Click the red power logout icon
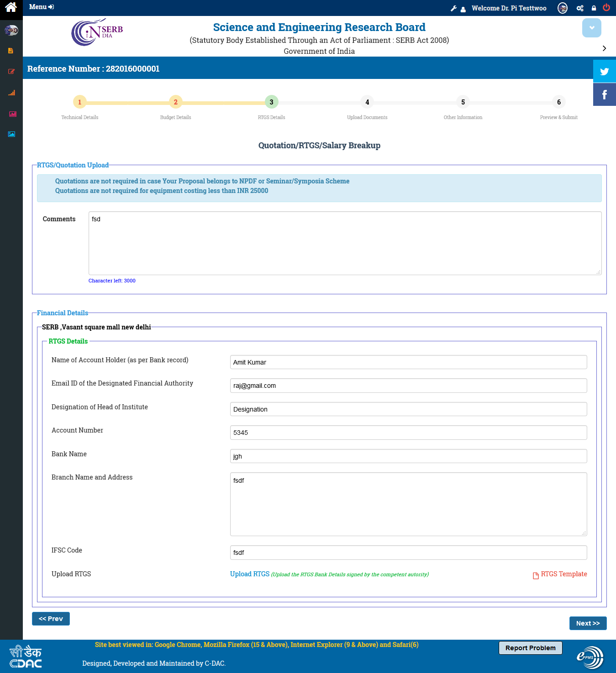 coord(606,7)
